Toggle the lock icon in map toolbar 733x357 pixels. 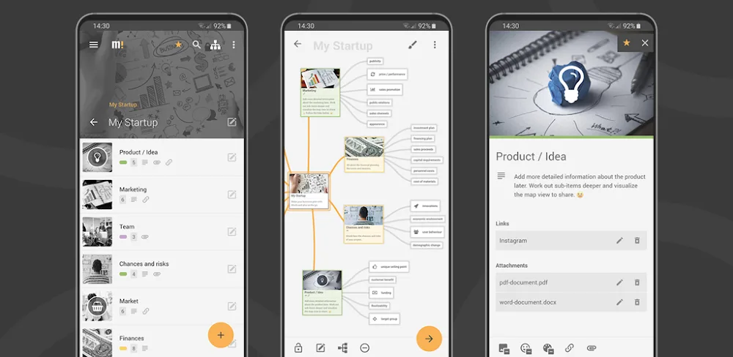[x=298, y=348]
